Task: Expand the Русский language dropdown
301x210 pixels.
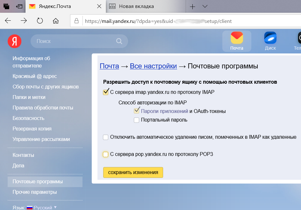Action: tap(45, 207)
